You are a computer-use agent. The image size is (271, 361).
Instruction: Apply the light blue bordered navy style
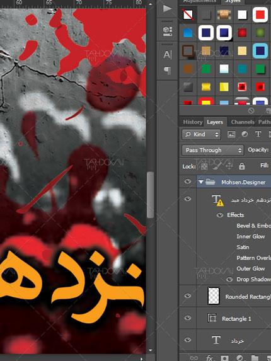[x=260, y=50]
